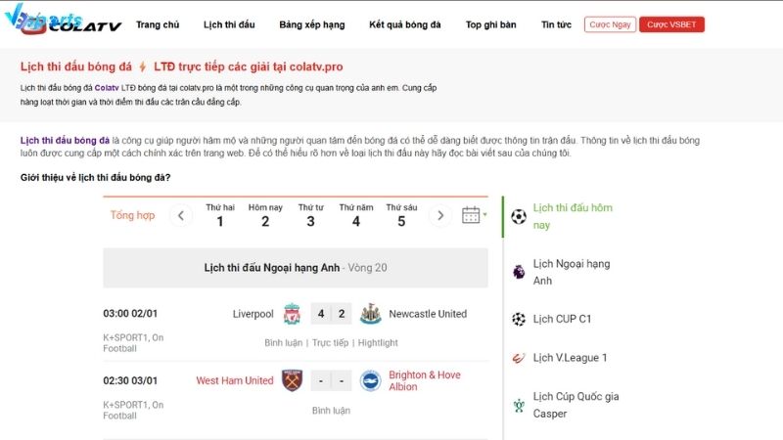Click the Casper national cup icon

pyautogui.click(x=519, y=405)
